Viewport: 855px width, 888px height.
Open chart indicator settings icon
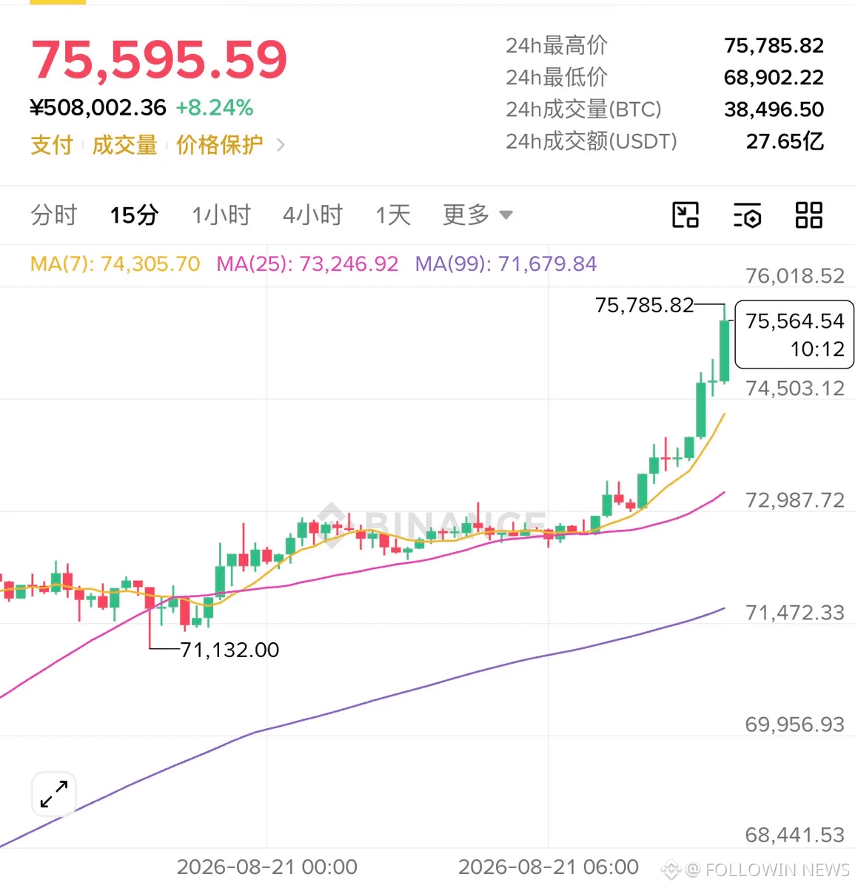pos(748,215)
